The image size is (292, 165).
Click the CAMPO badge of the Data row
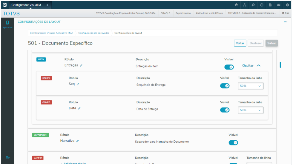pos(46,102)
